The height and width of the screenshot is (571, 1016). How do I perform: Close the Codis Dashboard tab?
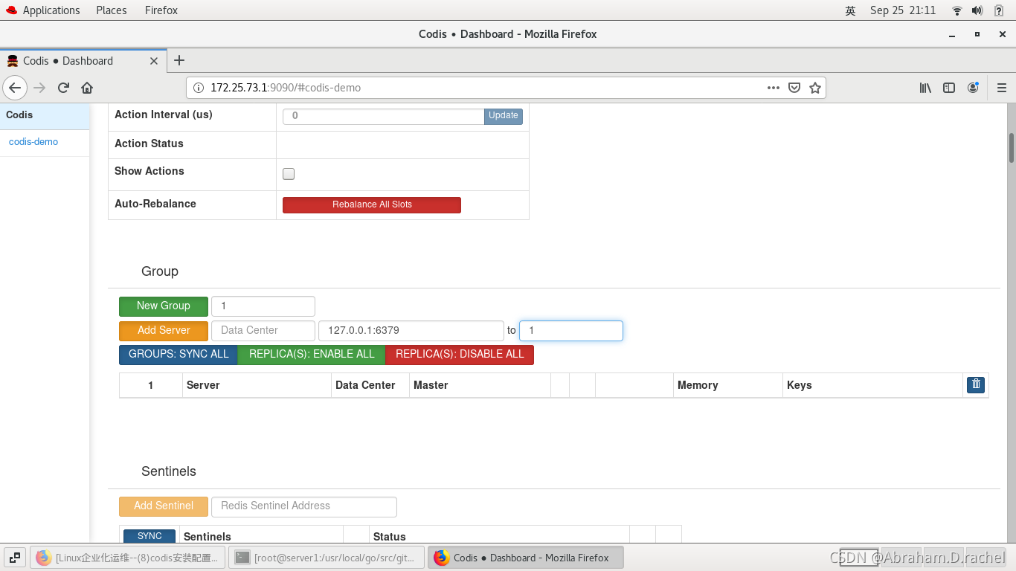(154, 61)
